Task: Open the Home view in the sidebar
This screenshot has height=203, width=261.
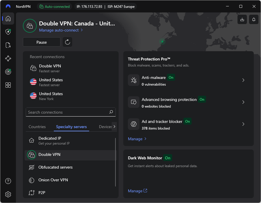Action: click(x=8, y=19)
